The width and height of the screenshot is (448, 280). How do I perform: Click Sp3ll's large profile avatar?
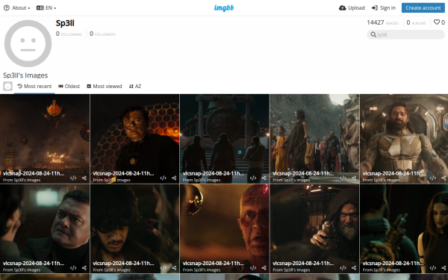click(28, 43)
